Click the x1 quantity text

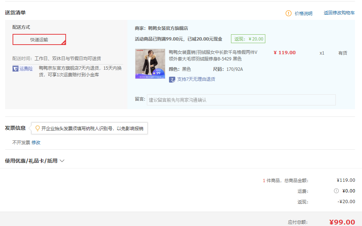[x=322, y=53]
